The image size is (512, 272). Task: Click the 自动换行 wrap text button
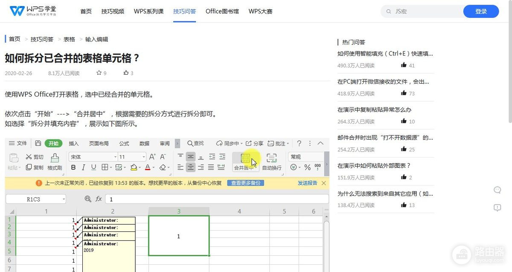(272, 162)
